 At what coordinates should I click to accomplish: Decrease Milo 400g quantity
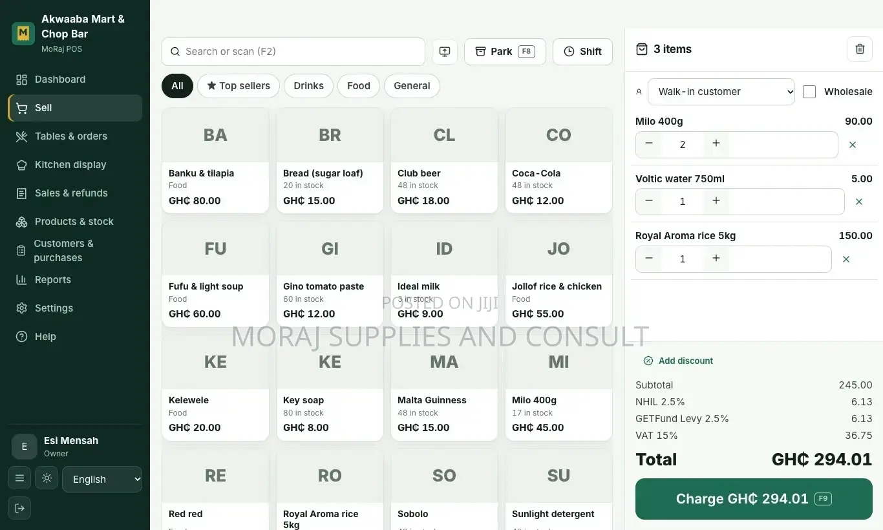(649, 143)
